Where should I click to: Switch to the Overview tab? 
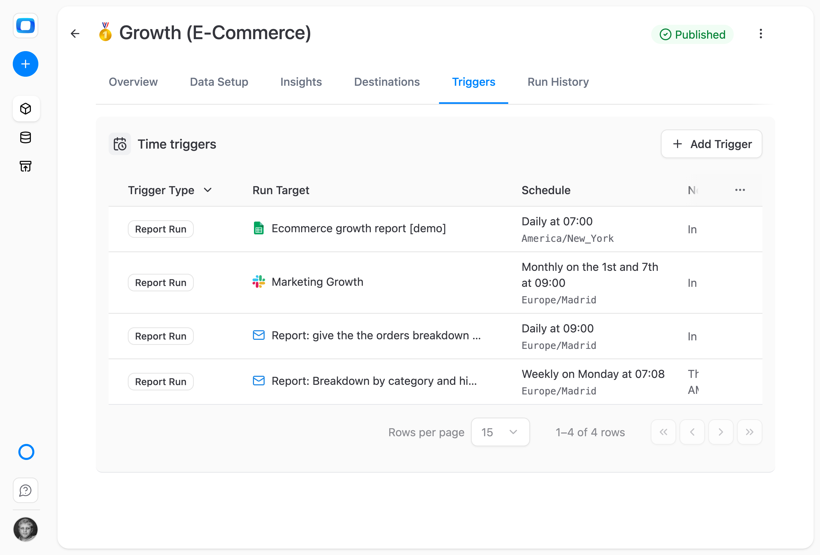coord(133,82)
